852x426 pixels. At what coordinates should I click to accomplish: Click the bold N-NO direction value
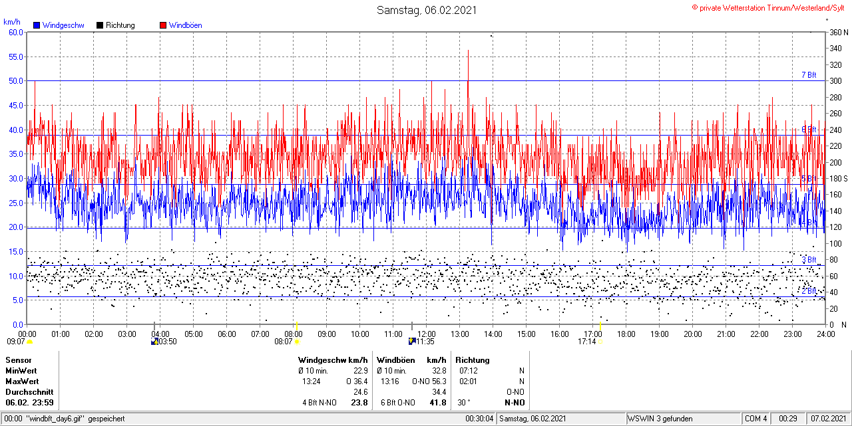point(514,403)
